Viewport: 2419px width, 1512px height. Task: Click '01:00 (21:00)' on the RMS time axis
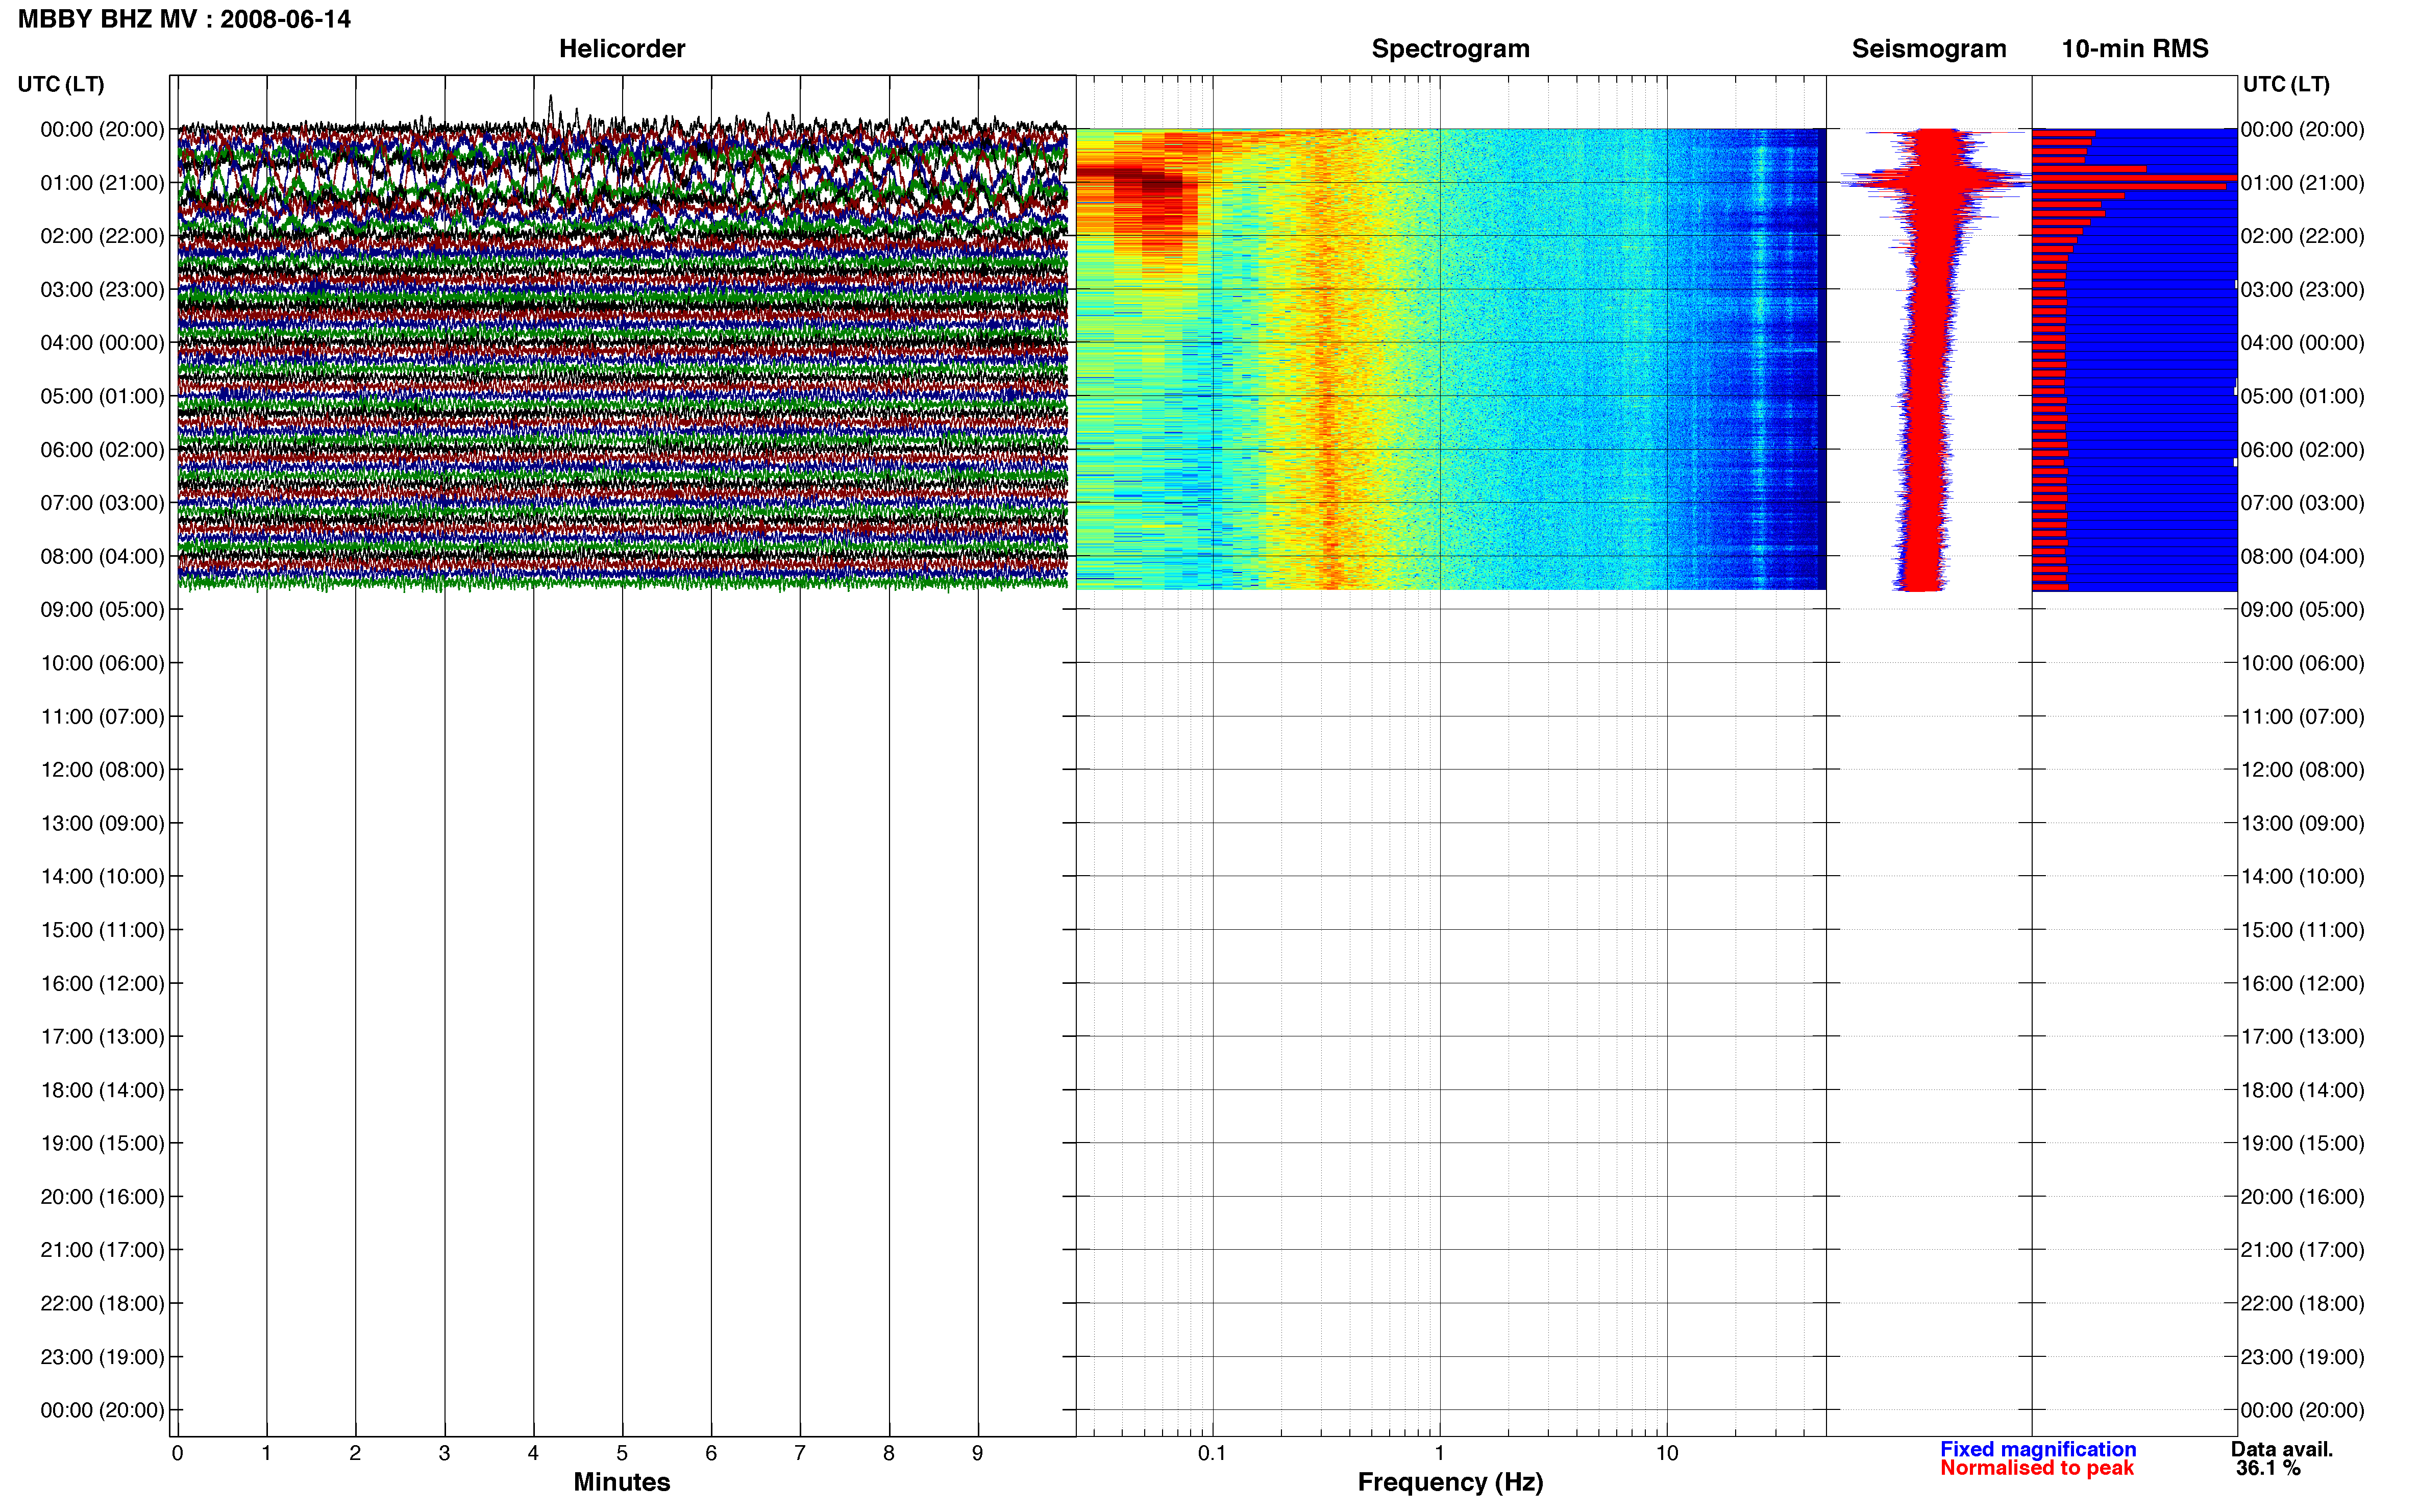pos(2303,183)
